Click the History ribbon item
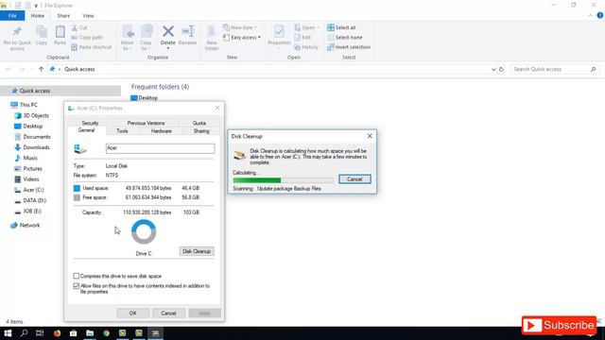This screenshot has height=340, width=605. [306, 47]
